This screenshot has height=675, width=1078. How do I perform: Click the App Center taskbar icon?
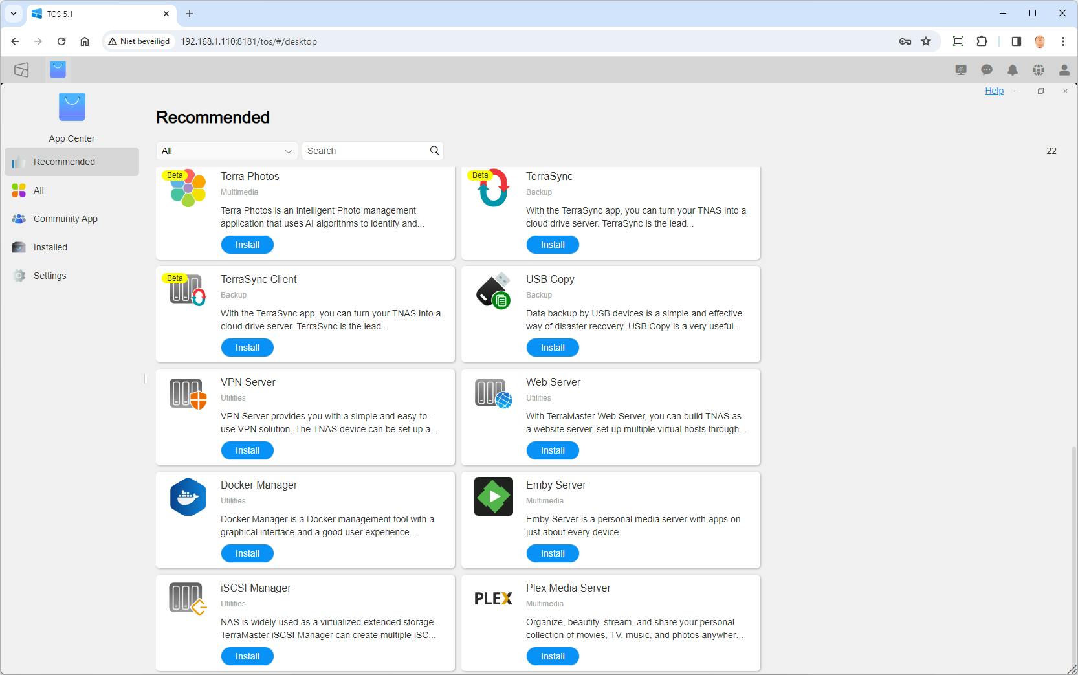[x=58, y=69]
